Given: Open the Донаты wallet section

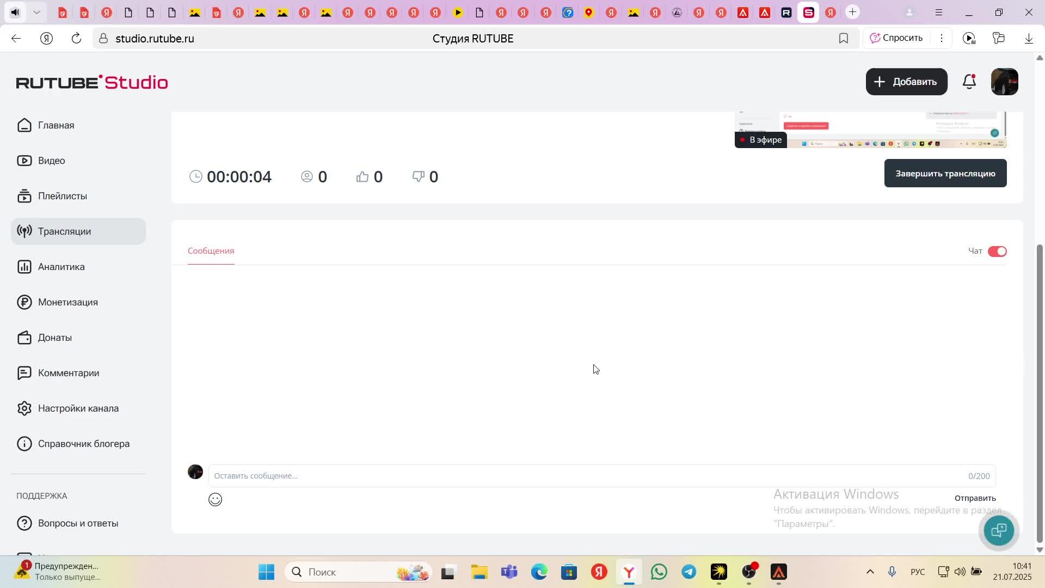Looking at the screenshot, I should tap(54, 338).
